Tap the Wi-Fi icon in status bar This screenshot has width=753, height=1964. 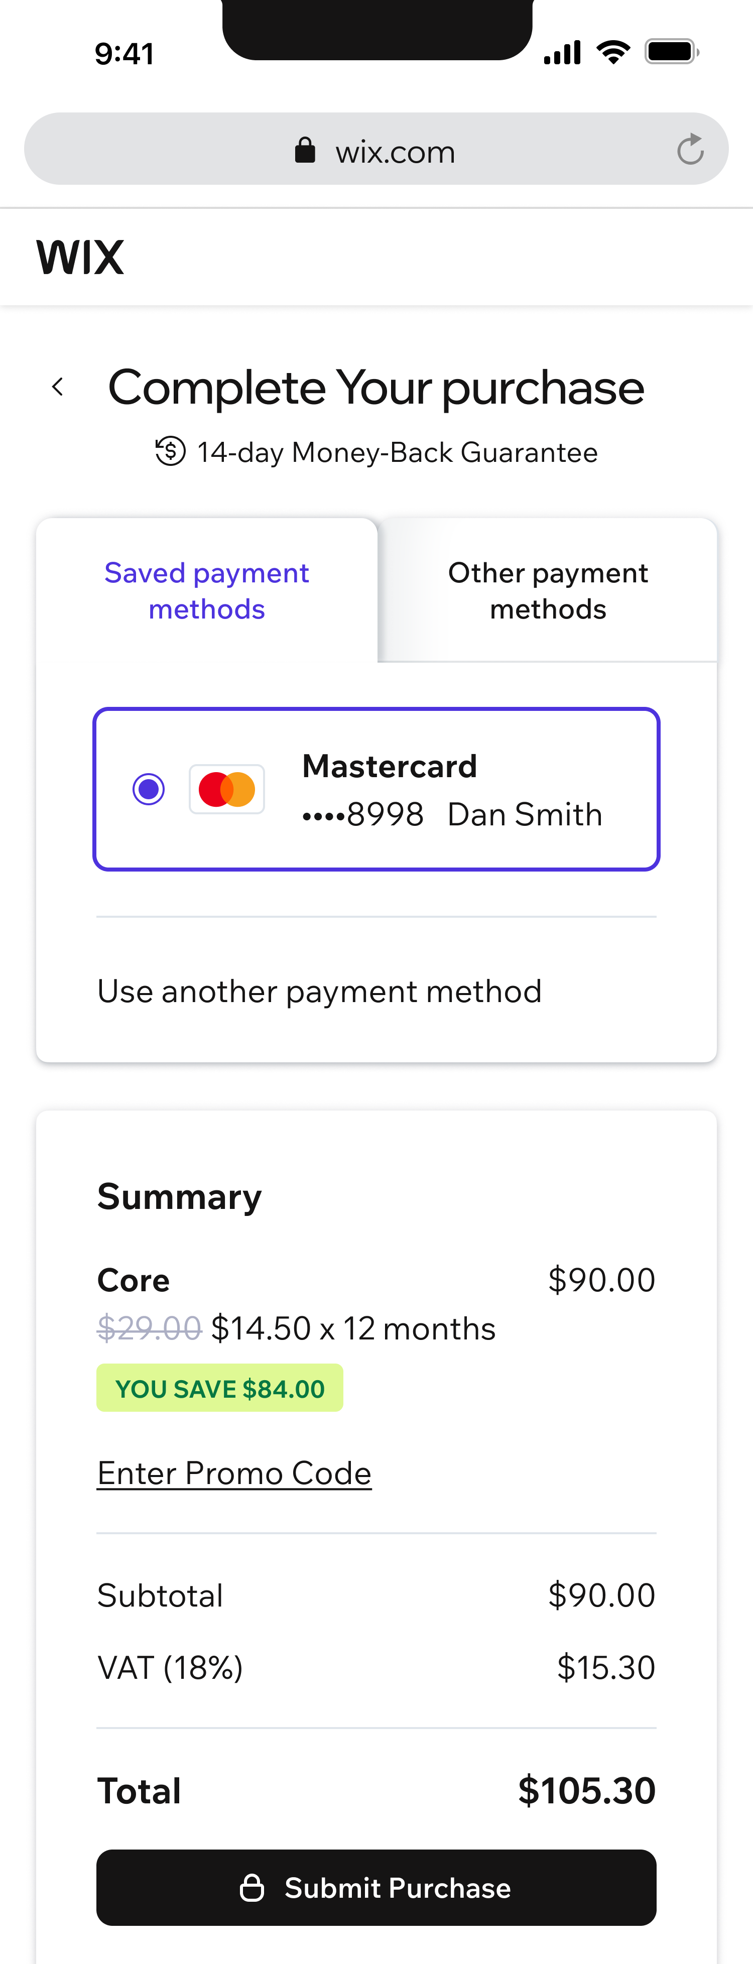(x=613, y=52)
